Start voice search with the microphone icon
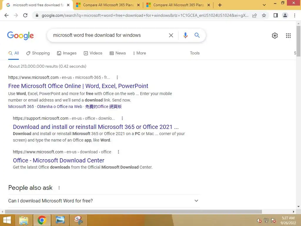 [x=185, y=35]
